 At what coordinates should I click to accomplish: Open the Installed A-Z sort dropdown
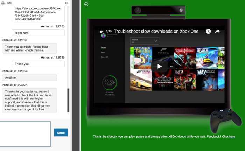(145, 41)
